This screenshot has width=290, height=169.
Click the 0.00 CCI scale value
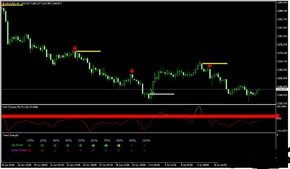[279, 119]
